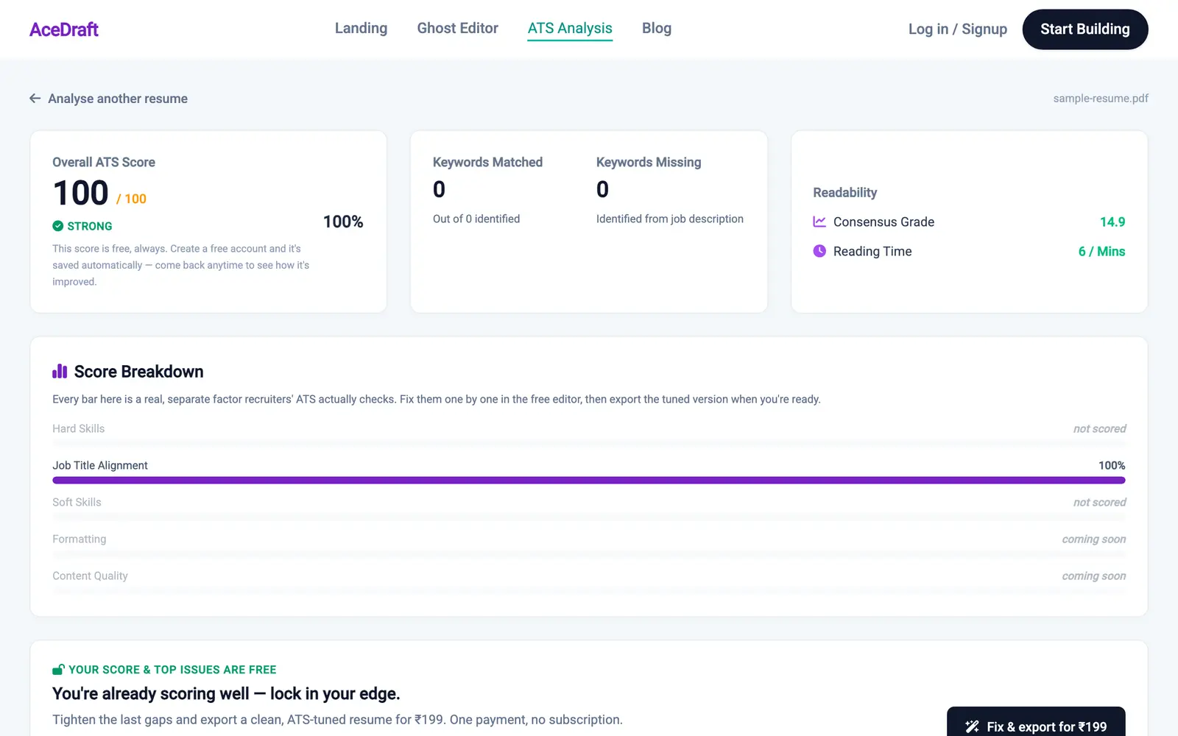Click the Start Building button
This screenshot has height=736, width=1178.
click(1084, 29)
